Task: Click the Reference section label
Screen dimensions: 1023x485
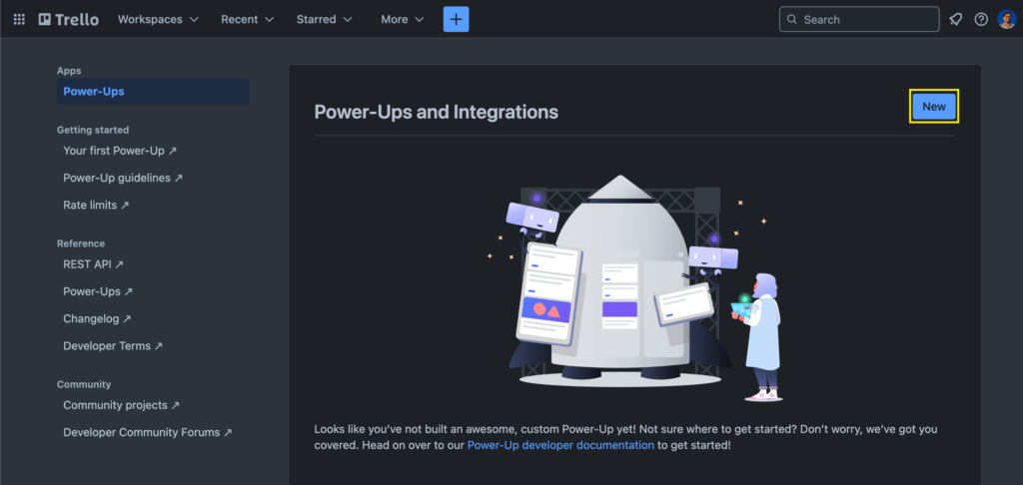Action: (x=81, y=243)
